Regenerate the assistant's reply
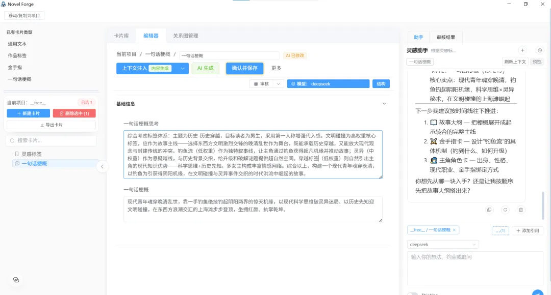The image size is (551, 295). [x=505, y=210]
